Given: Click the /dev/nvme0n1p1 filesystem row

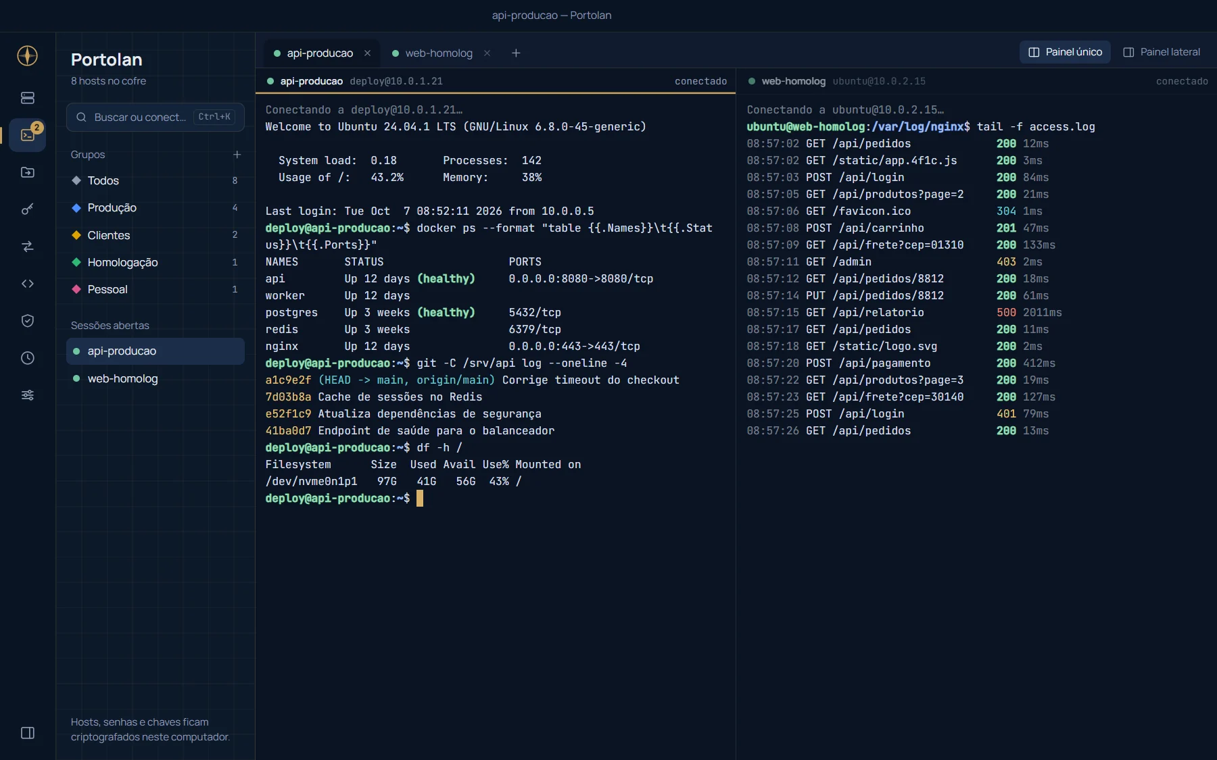Looking at the screenshot, I should click(393, 481).
